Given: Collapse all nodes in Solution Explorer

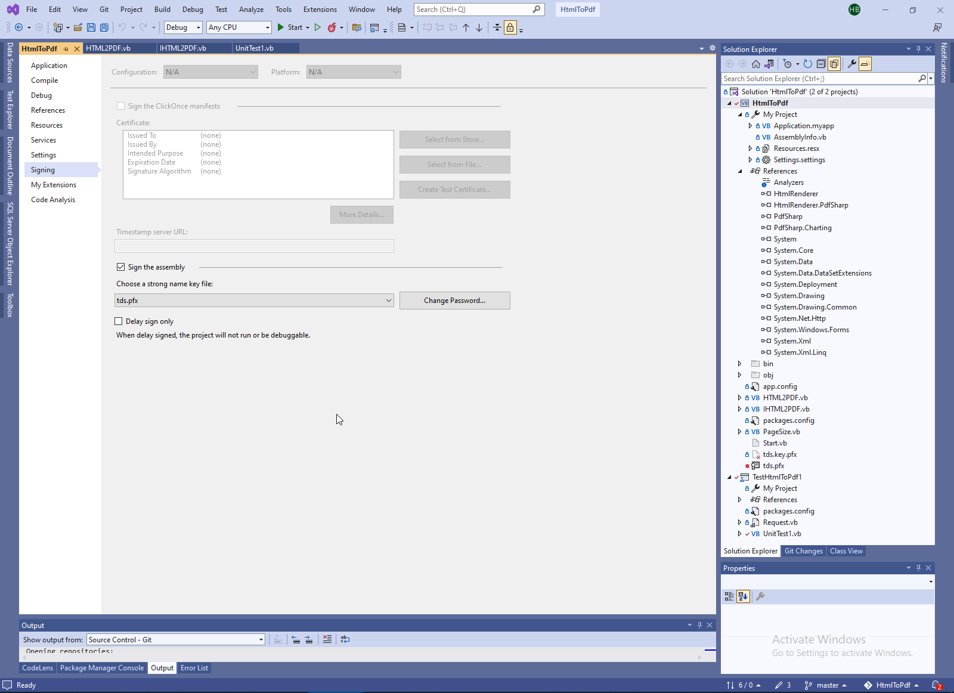Looking at the screenshot, I should click(x=821, y=64).
